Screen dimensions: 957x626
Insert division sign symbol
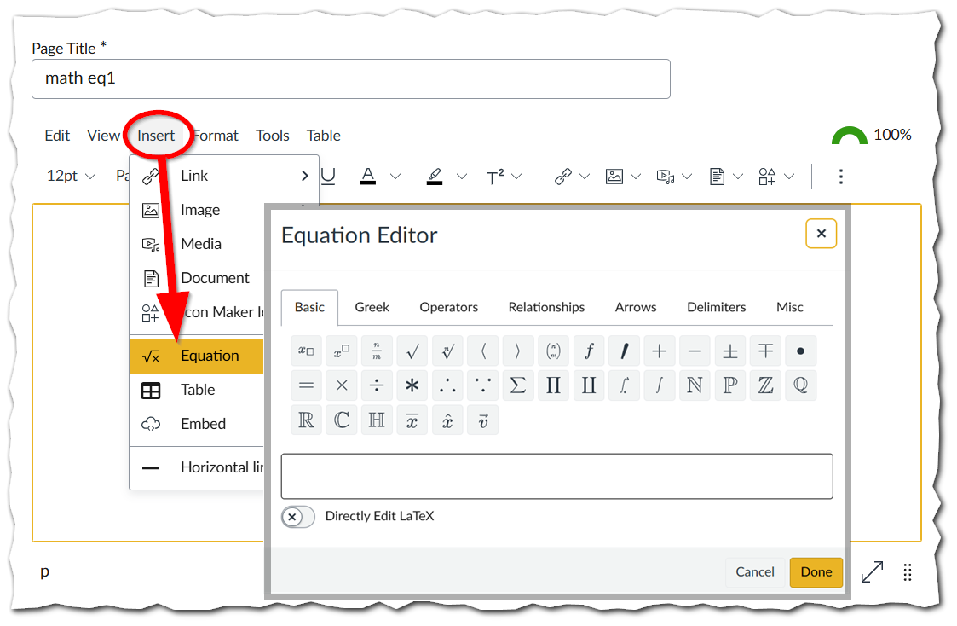tap(377, 385)
